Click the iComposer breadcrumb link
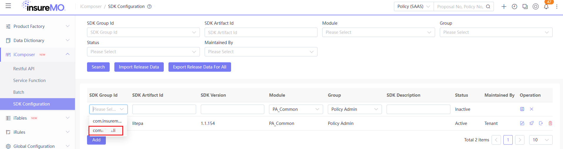Screen dimensions: 563x149 (91, 6)
